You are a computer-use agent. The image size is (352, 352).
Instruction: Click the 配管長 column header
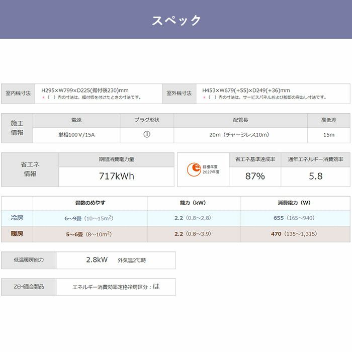240,120
